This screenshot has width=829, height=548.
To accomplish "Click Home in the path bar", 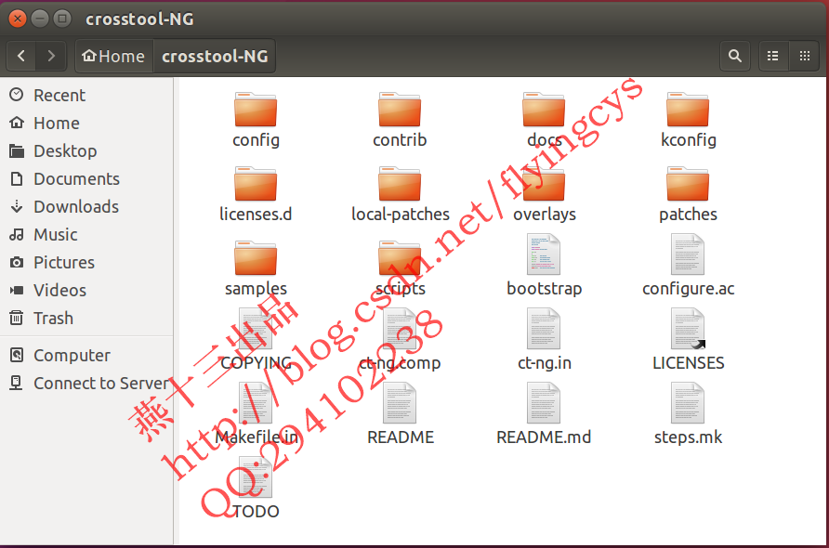I will (x=114, y=56).
